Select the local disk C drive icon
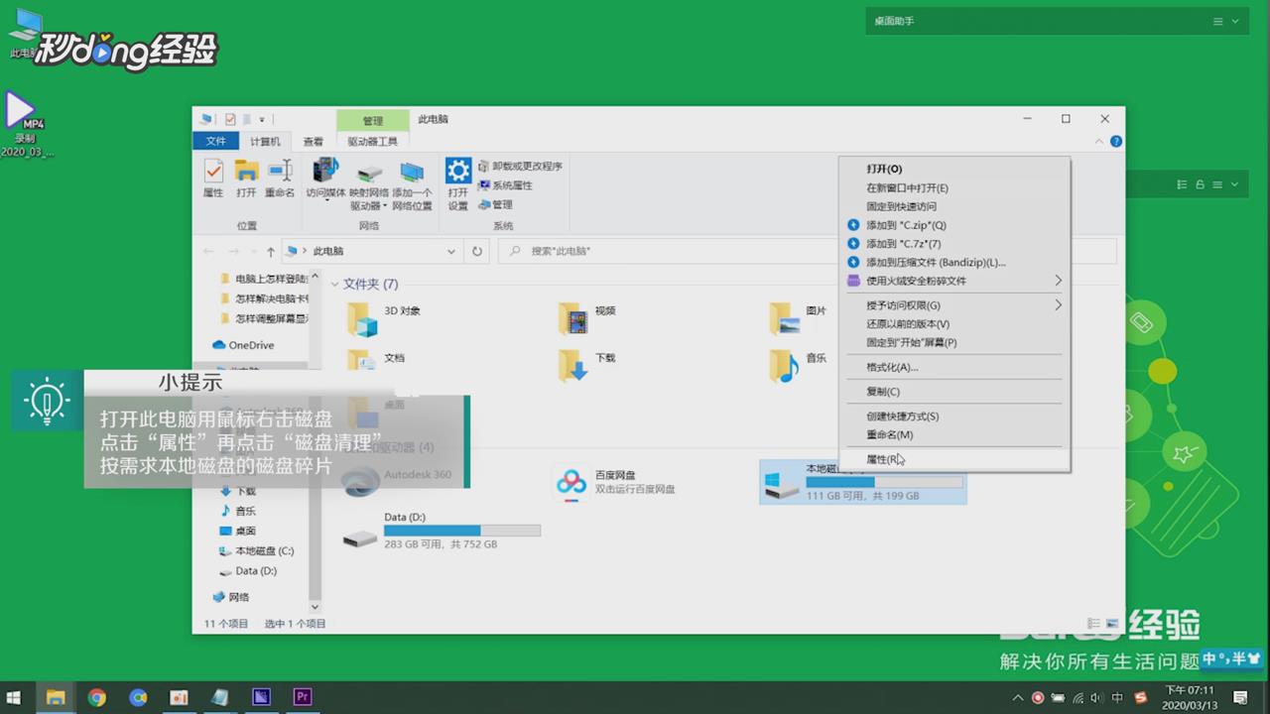1270x714 pixels. pyautogui.click(x=780, y=484)
